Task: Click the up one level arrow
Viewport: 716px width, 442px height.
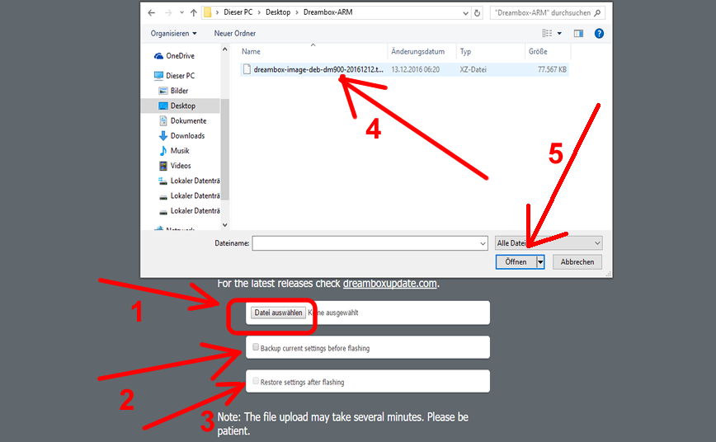Action: pyautogui.click(x=193, y=13)
